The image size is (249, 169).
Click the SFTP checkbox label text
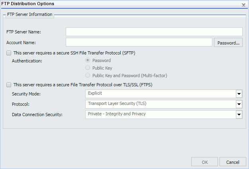point(75,53)
